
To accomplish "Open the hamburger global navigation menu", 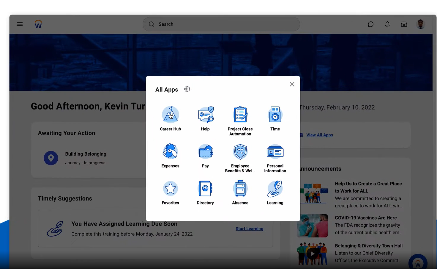I will coord(20,24).
